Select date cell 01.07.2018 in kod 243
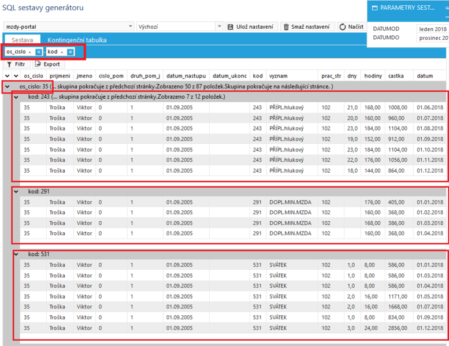Viewport: 449px width, 346px height. pyautogui.click(x=430, y=118)
